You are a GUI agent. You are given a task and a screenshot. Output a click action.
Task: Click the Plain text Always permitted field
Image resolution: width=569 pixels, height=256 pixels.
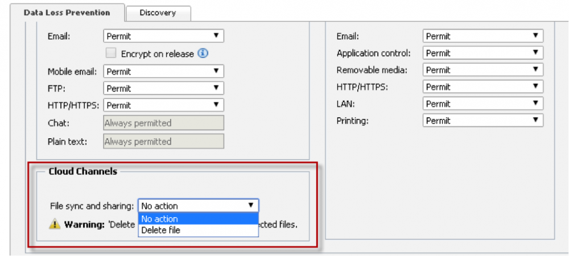[163, 141]
